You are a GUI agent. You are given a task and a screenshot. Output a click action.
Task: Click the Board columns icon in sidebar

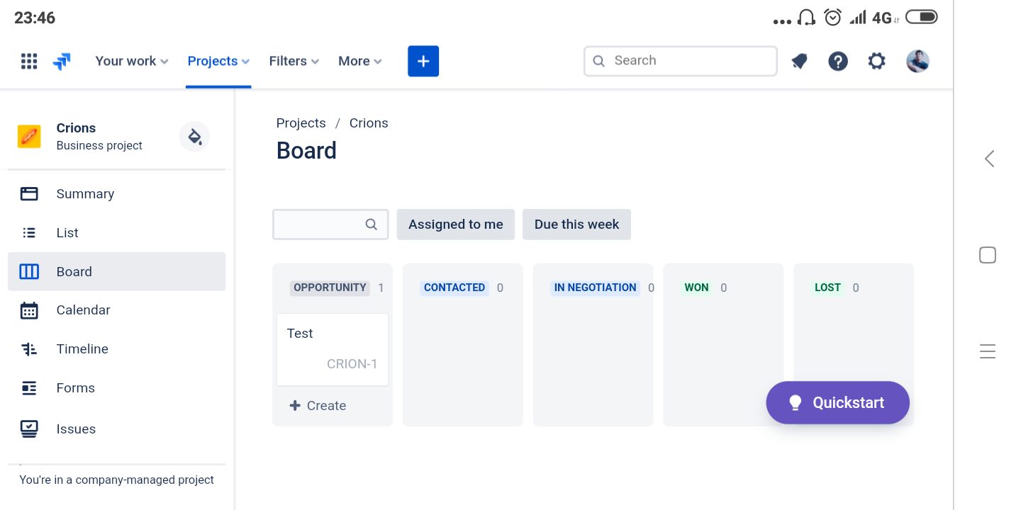pos(29,271)
